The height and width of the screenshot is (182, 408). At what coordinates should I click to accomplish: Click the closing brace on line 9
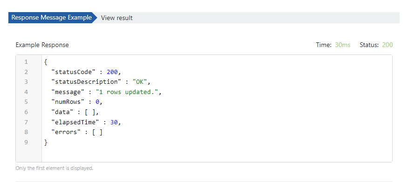(x=46, y=142)
